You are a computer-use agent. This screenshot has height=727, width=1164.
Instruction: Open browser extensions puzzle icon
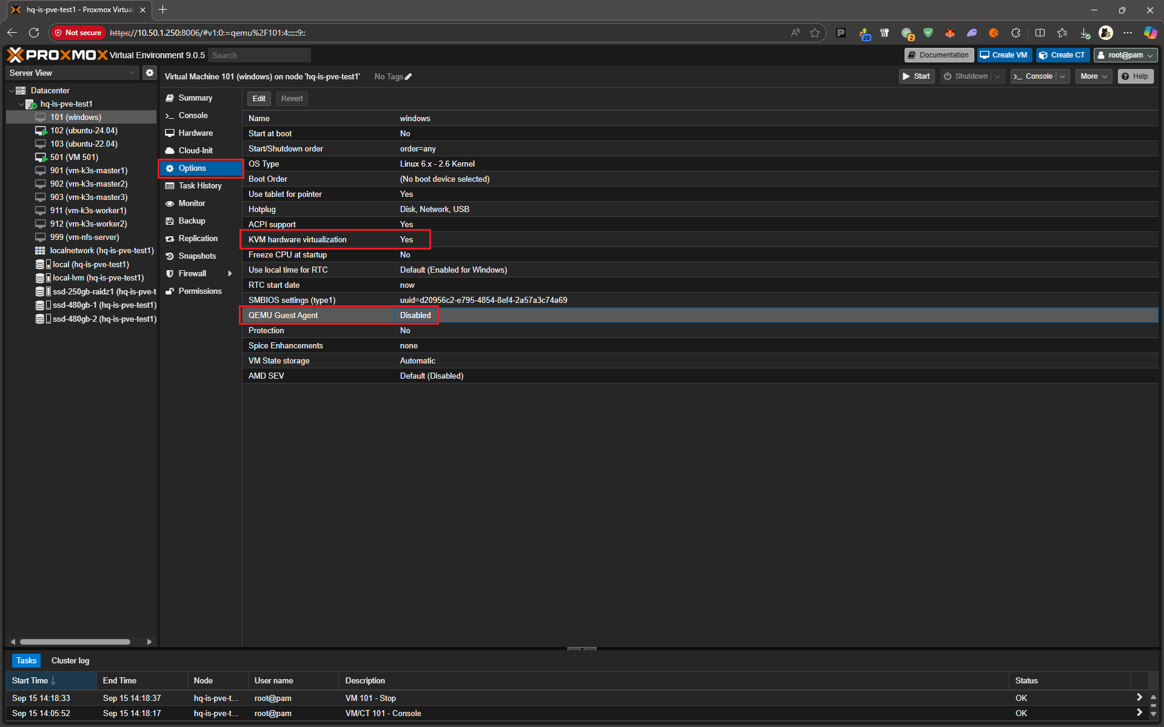[1016, 33]
